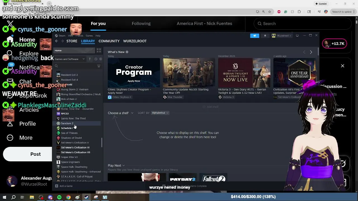Screen dimensions: 358x201
Task: Select Sanctum 2 in game list
Action: [x=67, y=123]
